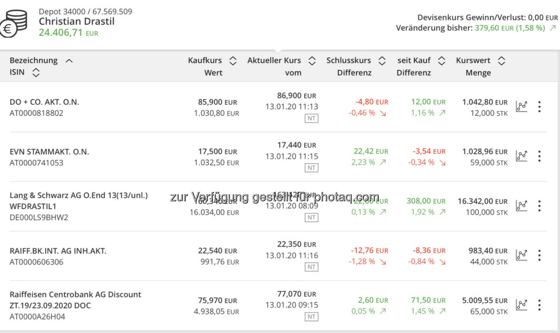
Task: Open chart icon for RAIFF.BK.INT. row
Action: (521, 255)
